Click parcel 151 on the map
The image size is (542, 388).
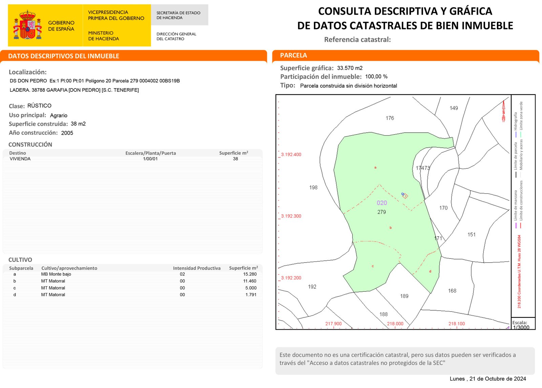pos(472,234)
